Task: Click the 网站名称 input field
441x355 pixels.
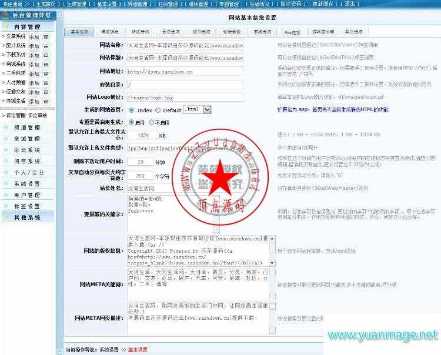Action: click(x=185, y=45)
